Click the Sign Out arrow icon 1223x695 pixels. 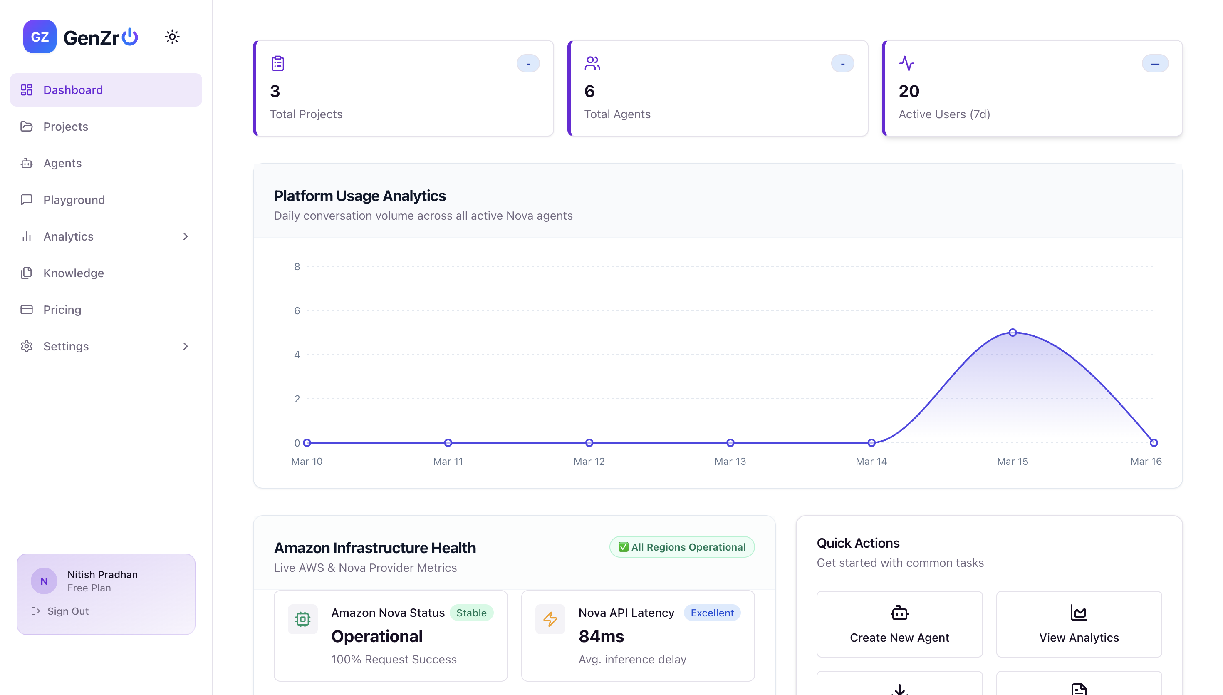click(35, 611)
